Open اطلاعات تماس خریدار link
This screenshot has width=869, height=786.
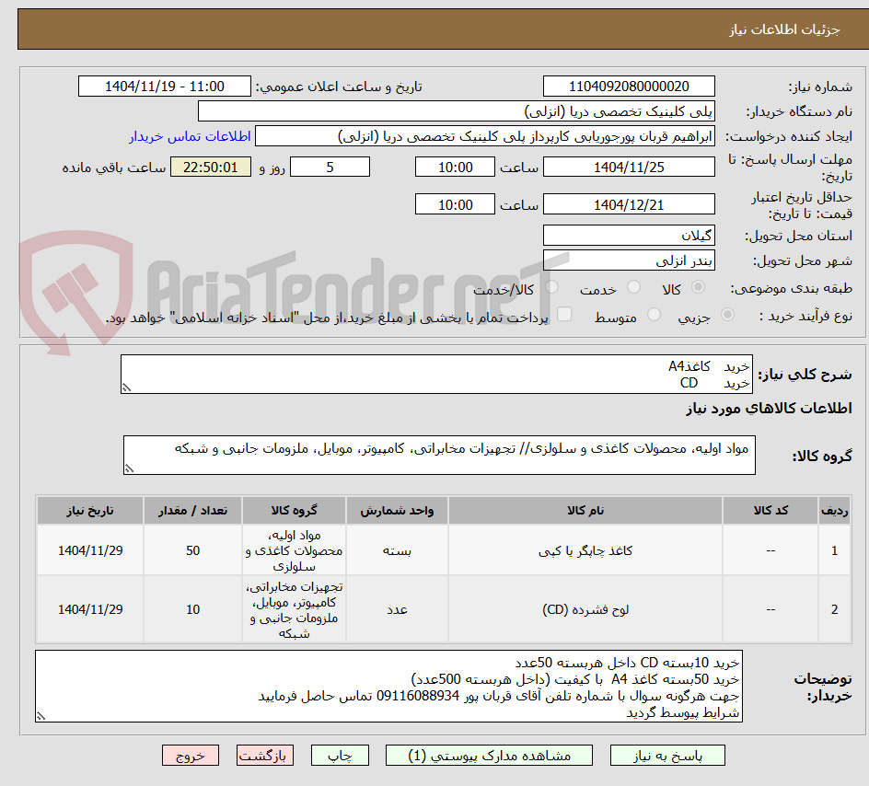(190, 136)
